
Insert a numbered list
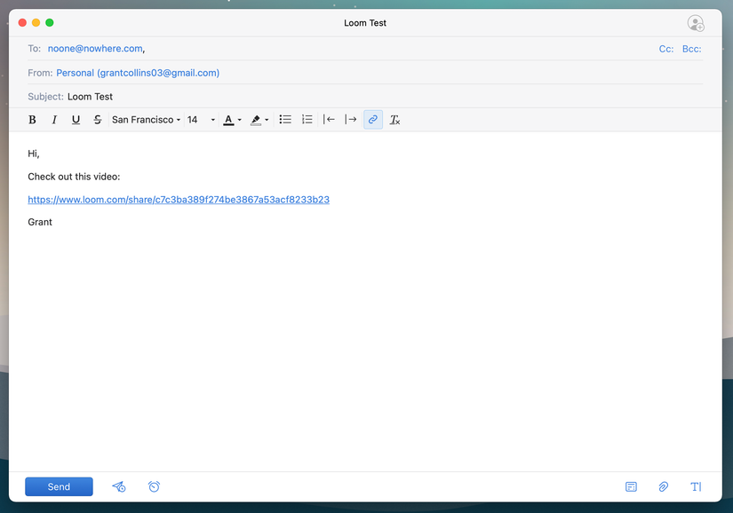pos(307,119)
